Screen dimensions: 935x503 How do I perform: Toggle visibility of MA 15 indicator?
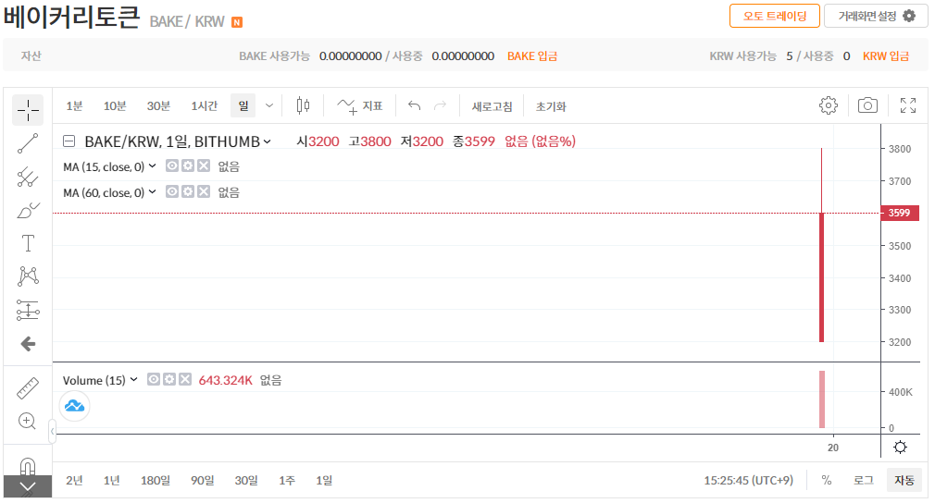(172, 166)
